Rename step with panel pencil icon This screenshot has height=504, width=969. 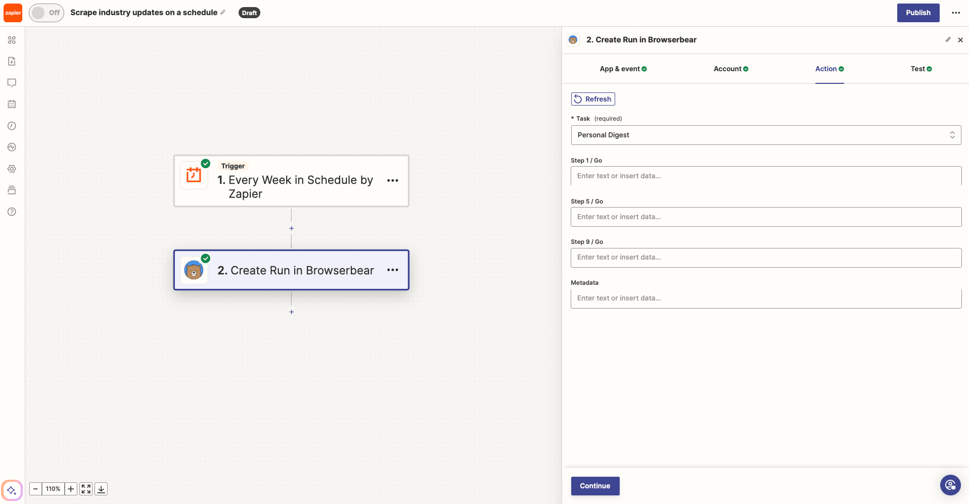click(948, 39)
